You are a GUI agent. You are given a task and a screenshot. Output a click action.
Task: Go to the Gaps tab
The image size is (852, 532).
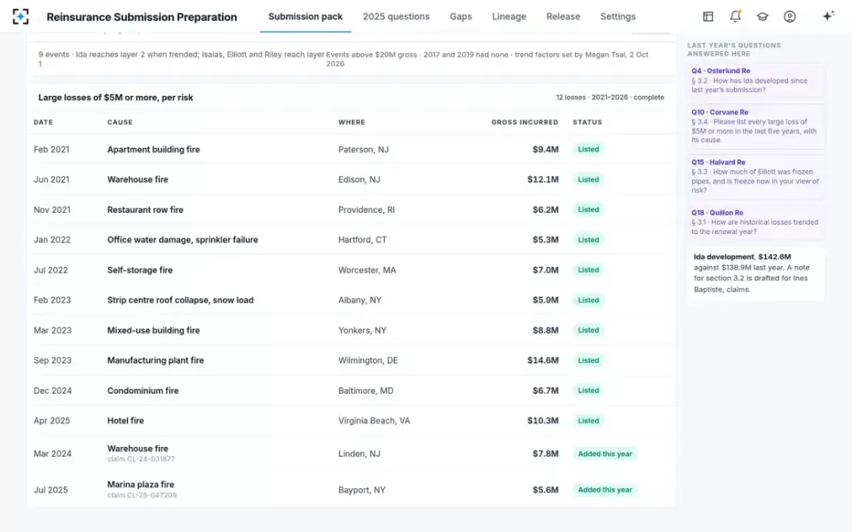[461, 16]
